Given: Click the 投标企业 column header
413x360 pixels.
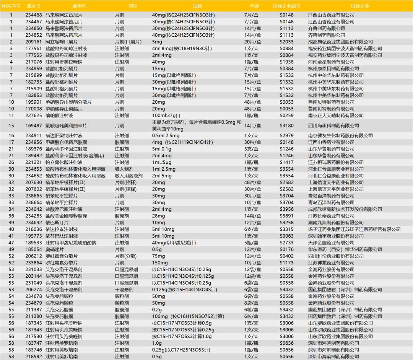Looking at the screenshot, I should (x=360, y=6).
